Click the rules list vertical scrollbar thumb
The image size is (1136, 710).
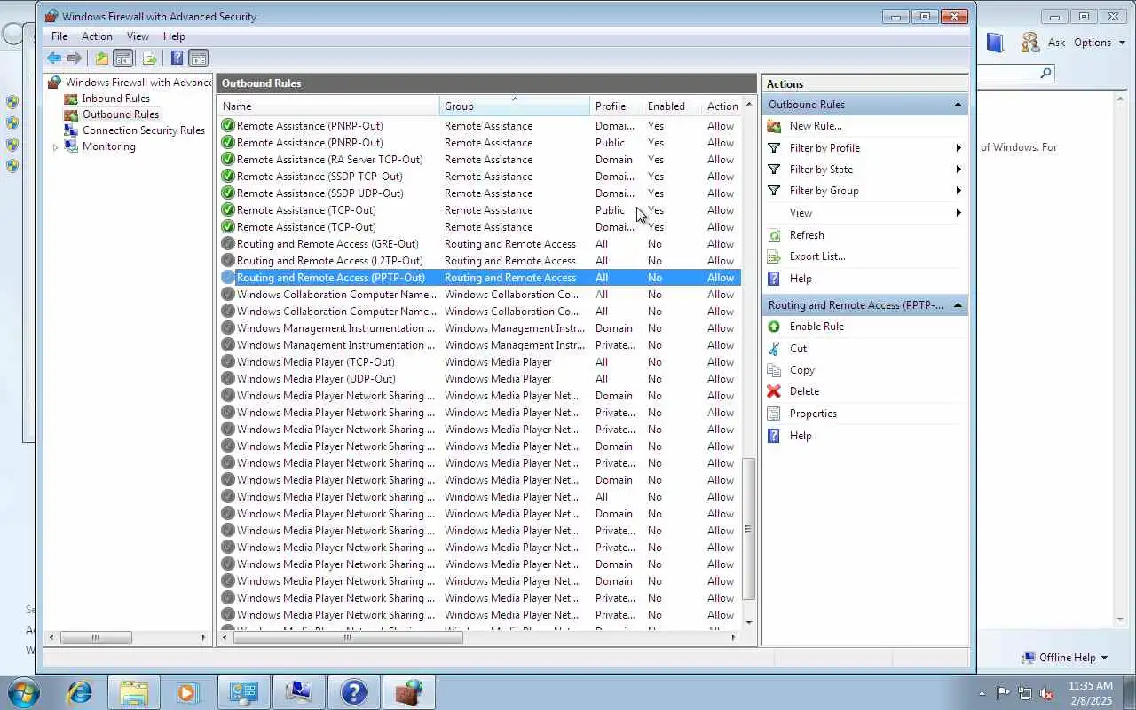click(748, 529)
